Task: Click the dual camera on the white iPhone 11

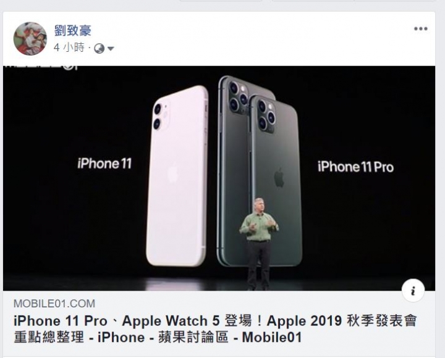Action: pyautogui.click(x=161, y=117)
